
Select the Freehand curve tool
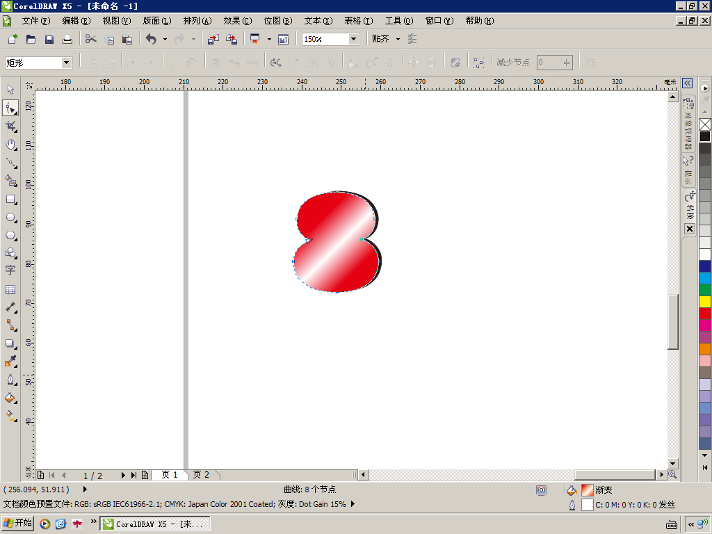click(10, 163)
